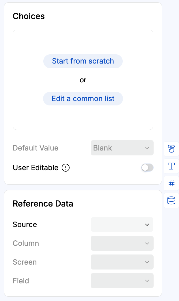
Task: Click the Field dropdown at the bottom
Action: 122,280
